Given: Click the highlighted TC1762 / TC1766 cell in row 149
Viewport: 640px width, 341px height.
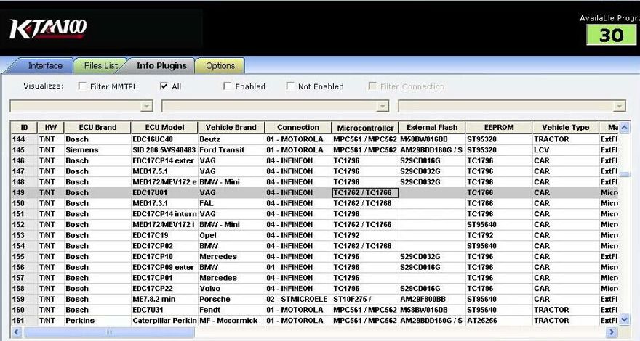Looking at the screenshot, I should pyautogui.click(x=365, y=192).
